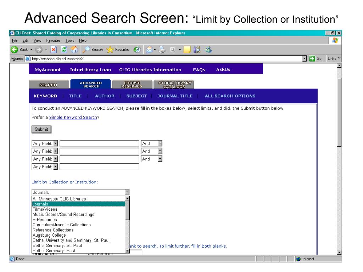Select JOURNAL TITLE search option
The image size is (363, 272).
175,96
